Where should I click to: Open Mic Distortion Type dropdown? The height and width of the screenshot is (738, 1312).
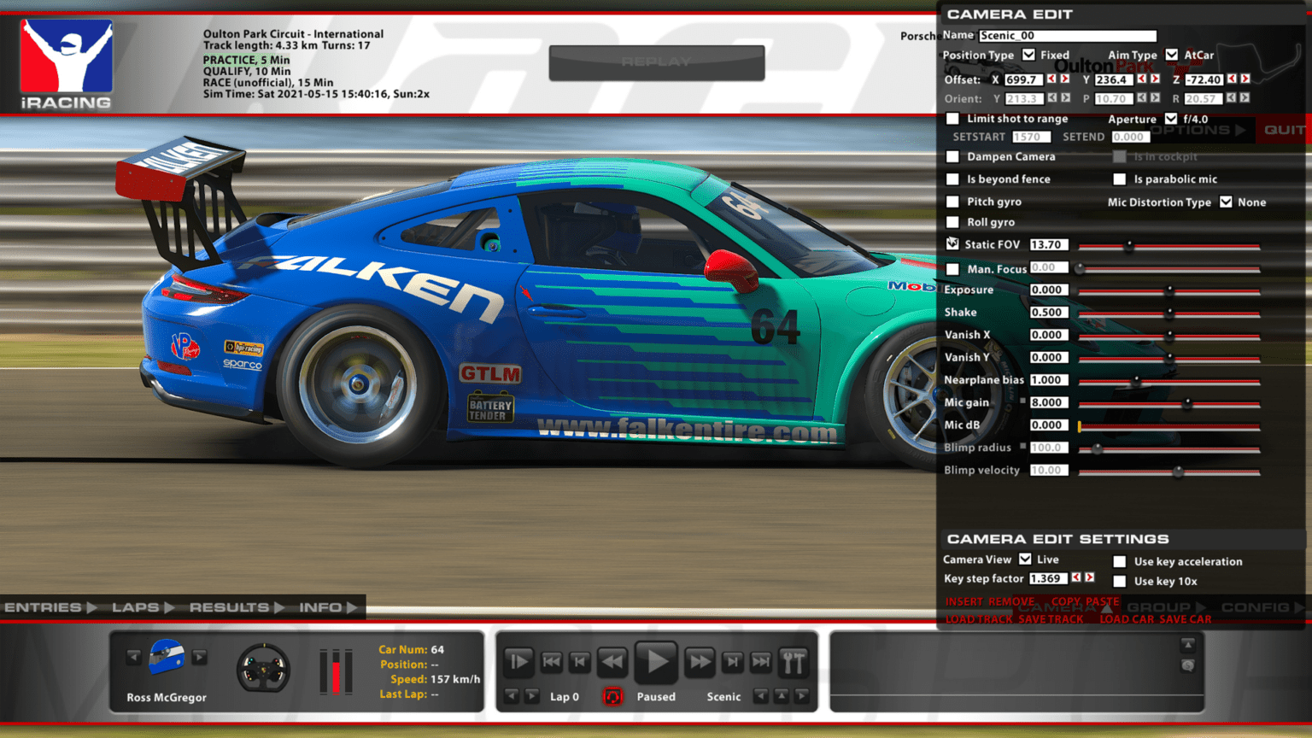click(1226, 202)
